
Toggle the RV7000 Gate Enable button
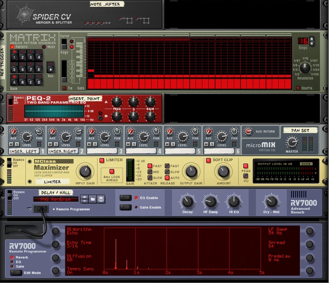click(x=125, y=207)
